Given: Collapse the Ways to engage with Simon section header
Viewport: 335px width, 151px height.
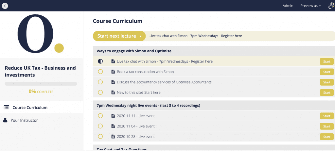Looking at the screenshot, I should tap(214, 51).
